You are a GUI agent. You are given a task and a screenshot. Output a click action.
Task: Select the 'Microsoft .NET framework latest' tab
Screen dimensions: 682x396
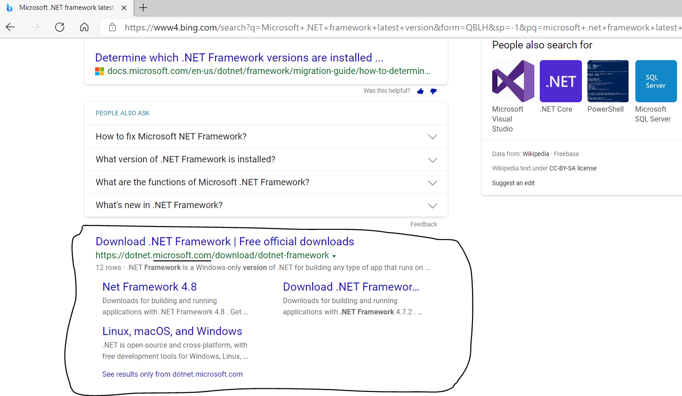66,8
